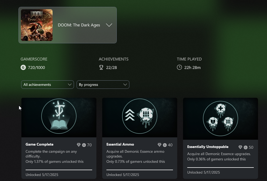Screen dimensions: 267x181
Task: Click the 720/1000 gamerscore value
Action: pyautogui.click(x=36, y=67)
